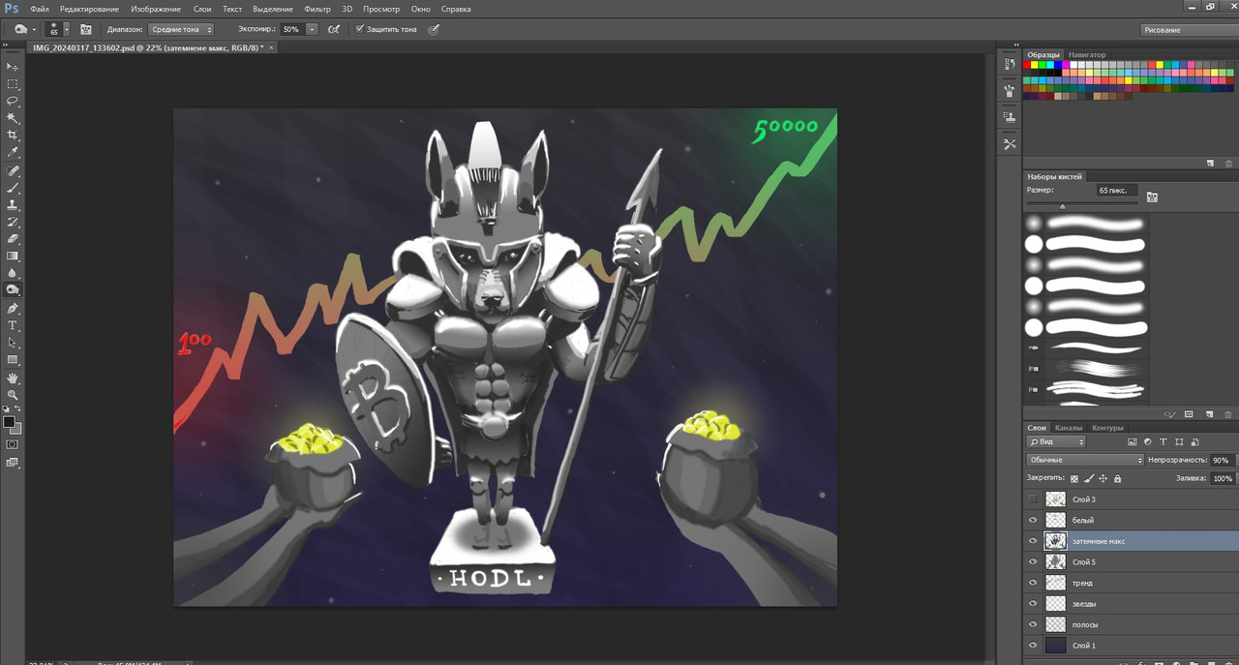Open the brush panel toggle in options bar
Screen dimensions: 1239x665
click(x=86, y=29)
